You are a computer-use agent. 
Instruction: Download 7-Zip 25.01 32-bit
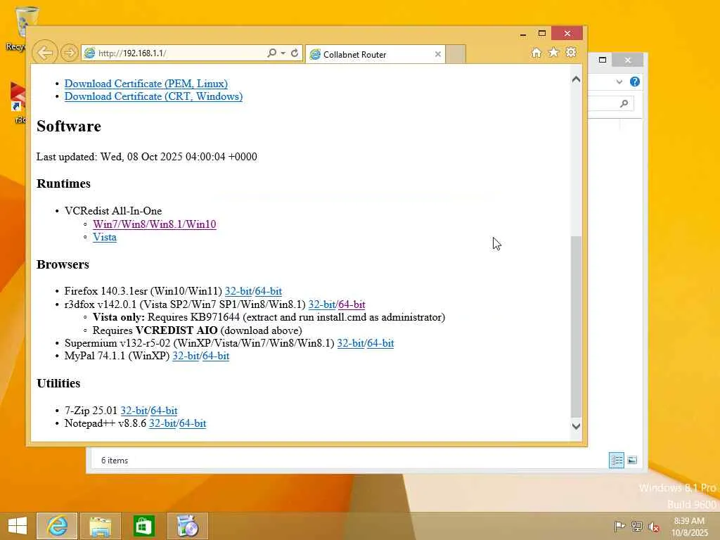pos(134,411)
